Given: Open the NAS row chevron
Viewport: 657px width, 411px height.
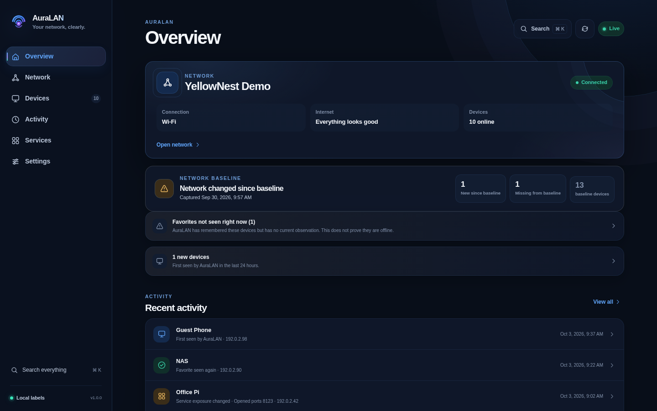Looking at the screenshot, I should pos(612,365).
